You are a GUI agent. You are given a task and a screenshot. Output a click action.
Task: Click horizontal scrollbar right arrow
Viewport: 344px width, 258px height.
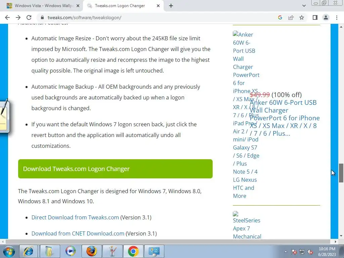click(336, 242)
